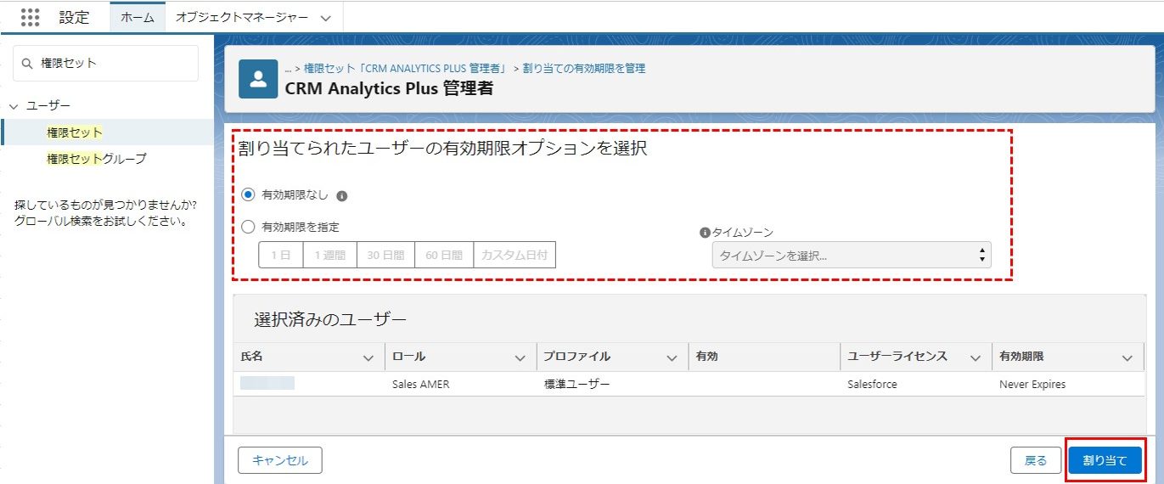
Task: Collapse the ユーザー section in sidebar
Action: [14, 105]
